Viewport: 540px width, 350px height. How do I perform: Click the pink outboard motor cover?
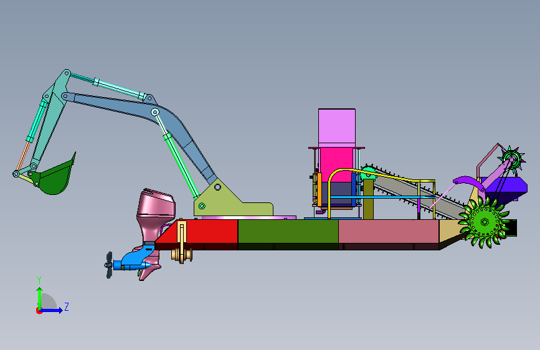click(x=157, y=203)
